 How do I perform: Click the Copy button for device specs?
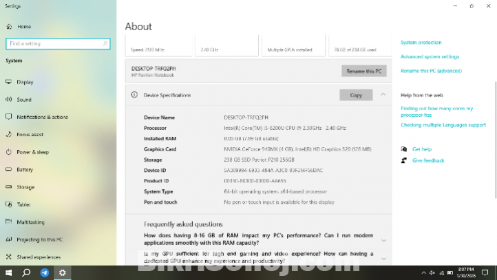click(x=356, y=95)
